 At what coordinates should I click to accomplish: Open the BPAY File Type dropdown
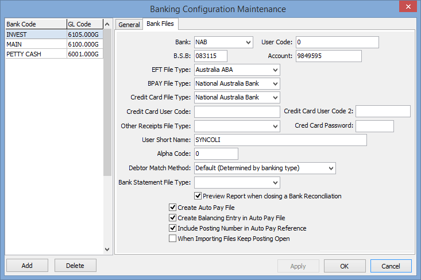(x=275, y=83)
